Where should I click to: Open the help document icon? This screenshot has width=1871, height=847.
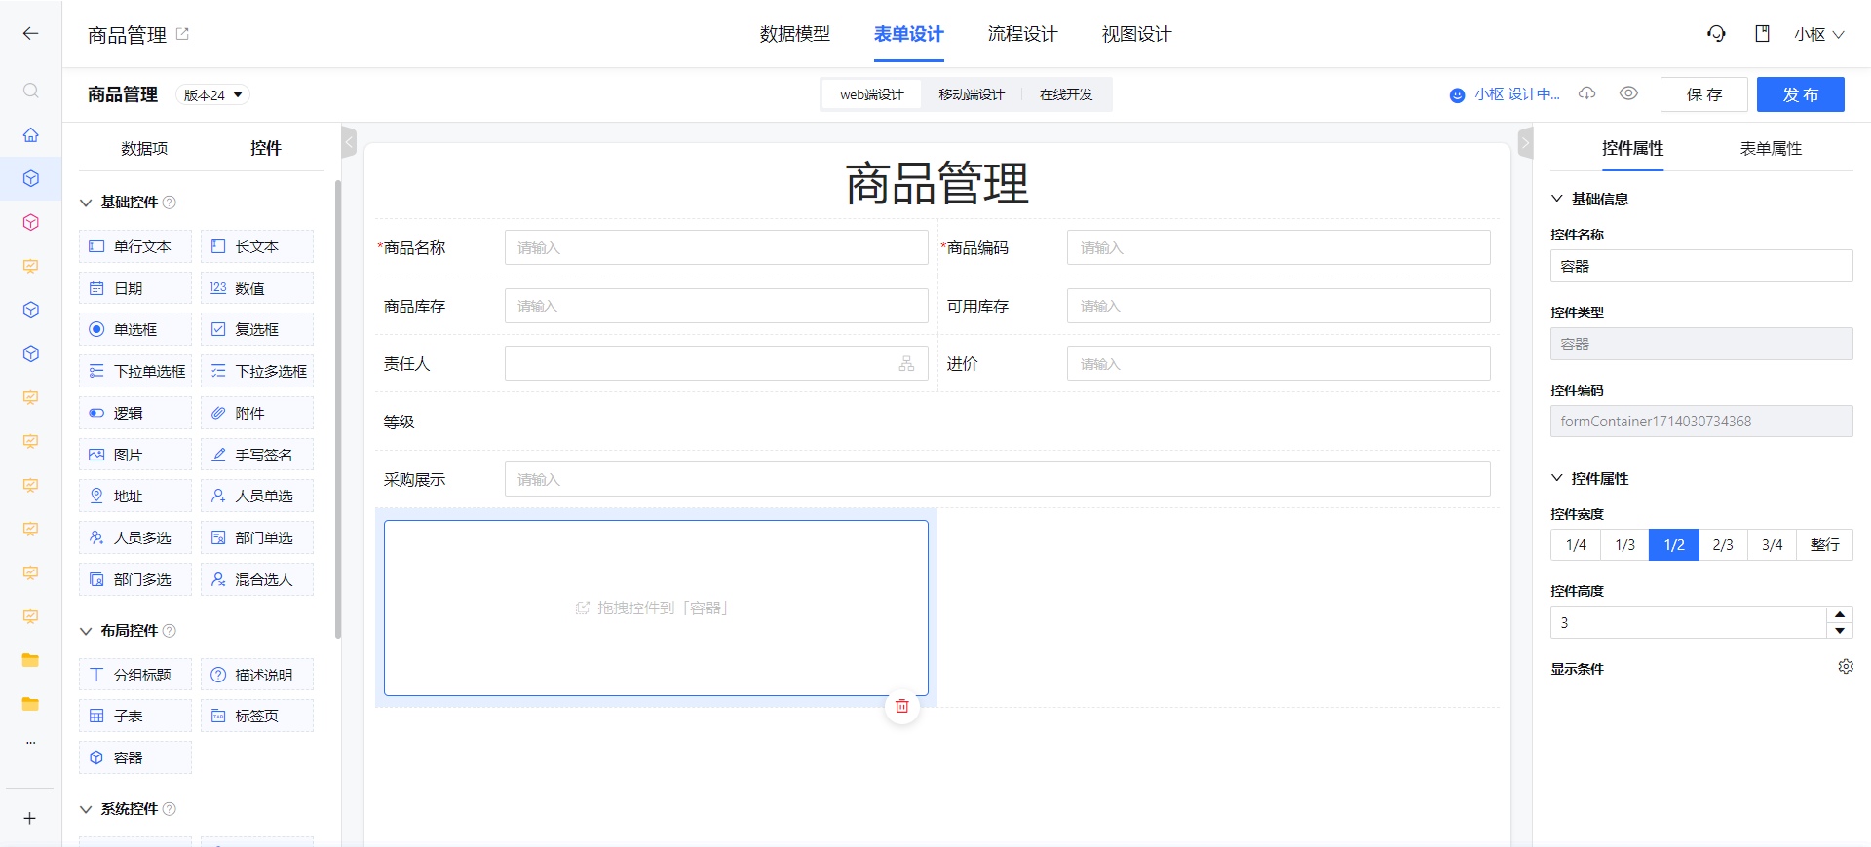(1762, 34)
